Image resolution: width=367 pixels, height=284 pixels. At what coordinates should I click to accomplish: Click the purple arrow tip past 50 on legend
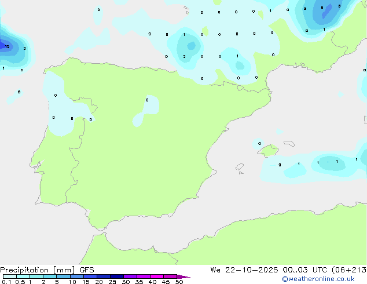pos(183,276)
